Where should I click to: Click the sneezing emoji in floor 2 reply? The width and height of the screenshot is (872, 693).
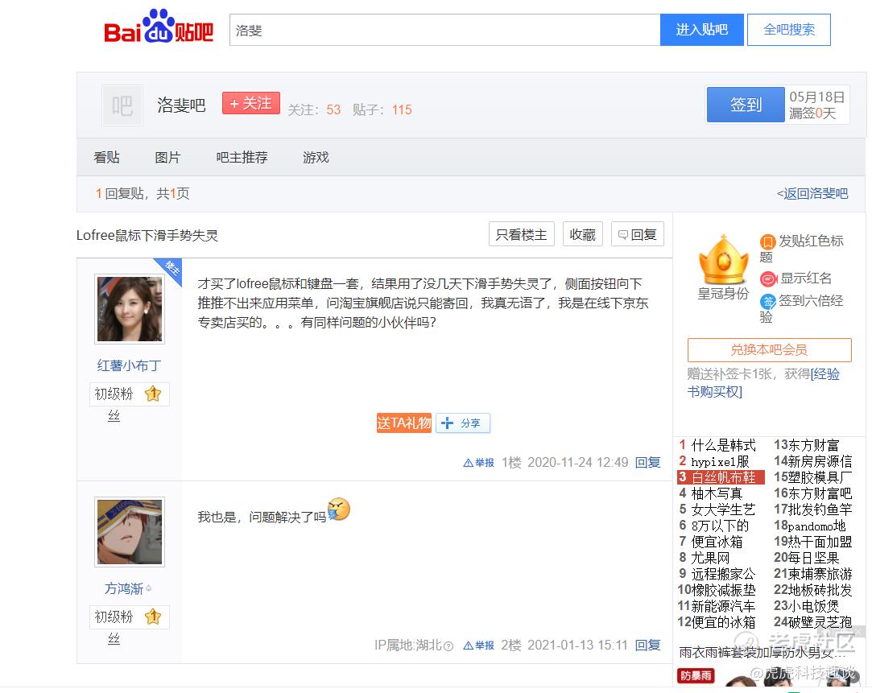[339, 509]
